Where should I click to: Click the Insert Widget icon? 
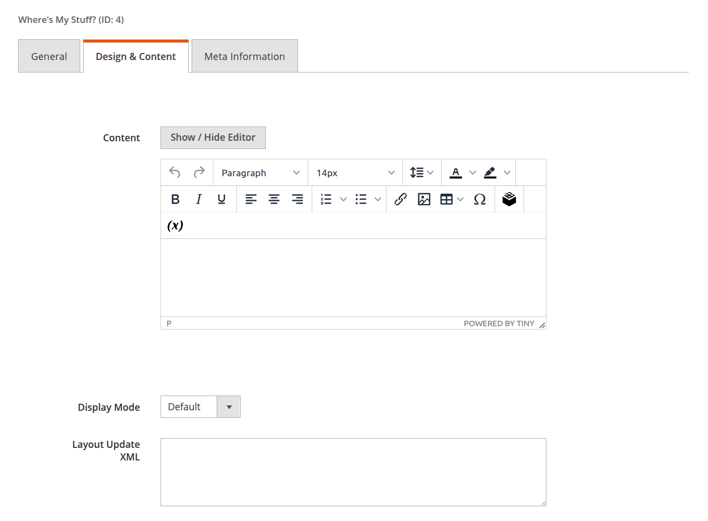(509, 199)
